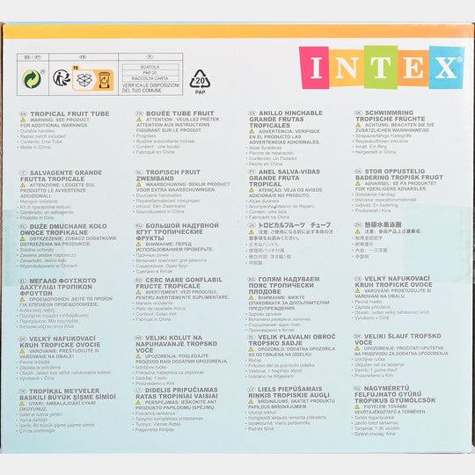Screen dimensions: 475x475
Task: Click the Salvagente Grande Frutta Tropicale heading
Action: coord(62,176)
